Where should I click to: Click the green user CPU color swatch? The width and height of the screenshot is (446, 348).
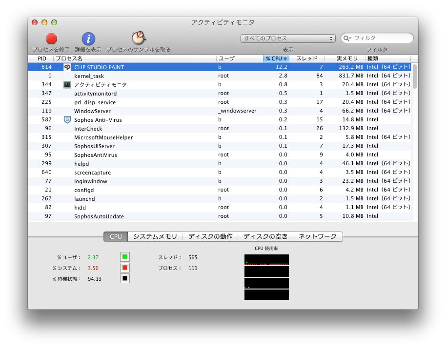[x=125, y=257]
